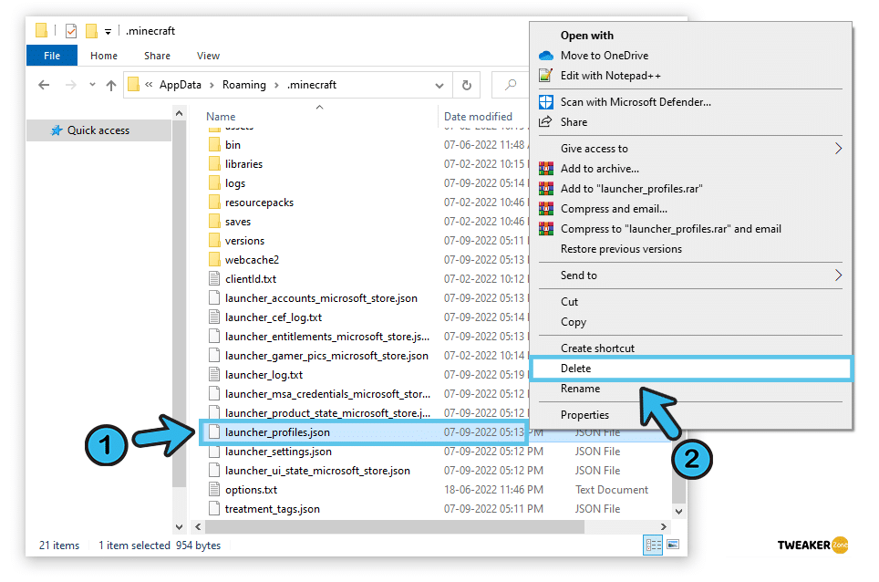Choose Rename in context menu
Viewport: 879px width, 582px height.
click(x=580, y=389)
